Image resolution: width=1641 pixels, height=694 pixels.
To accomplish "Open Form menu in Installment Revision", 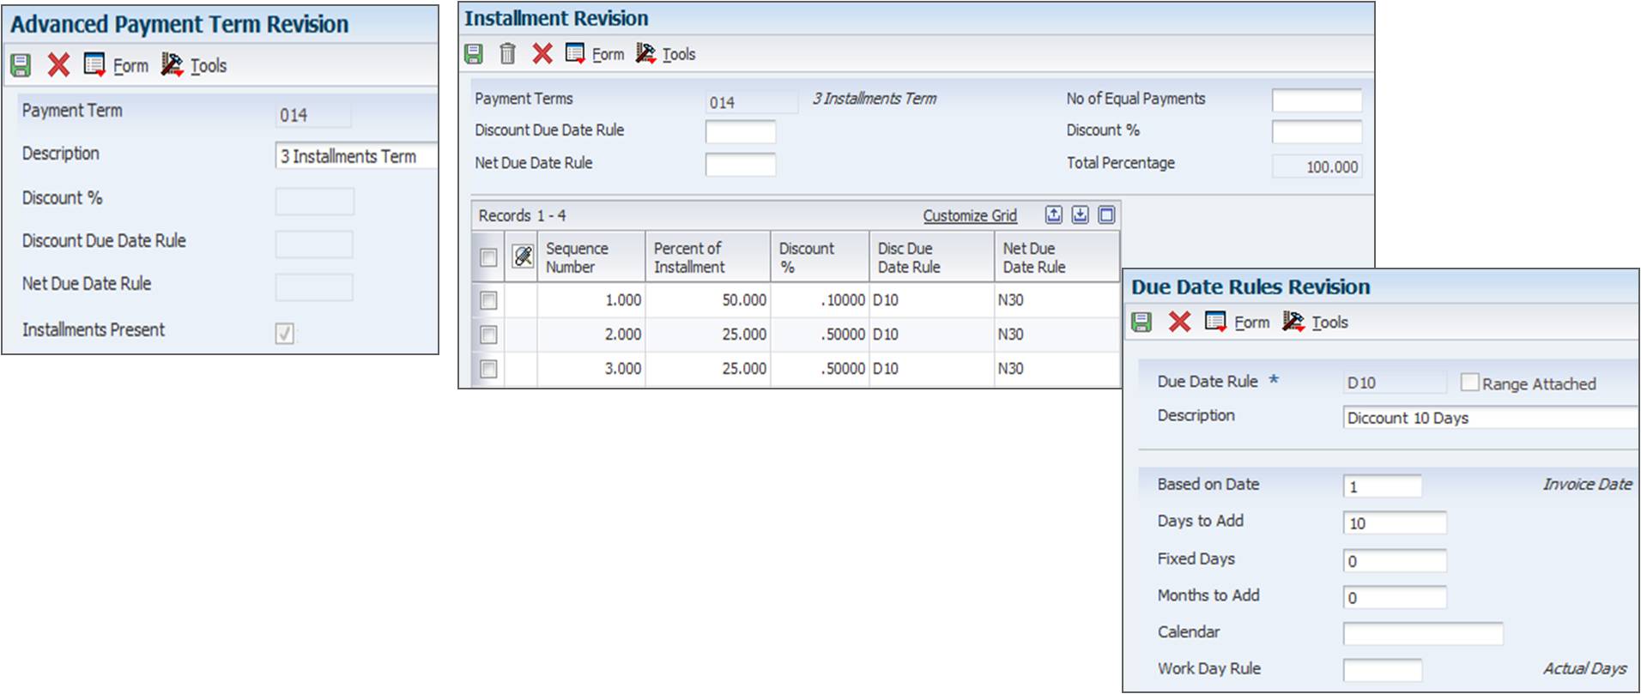I will pos(609,55).
